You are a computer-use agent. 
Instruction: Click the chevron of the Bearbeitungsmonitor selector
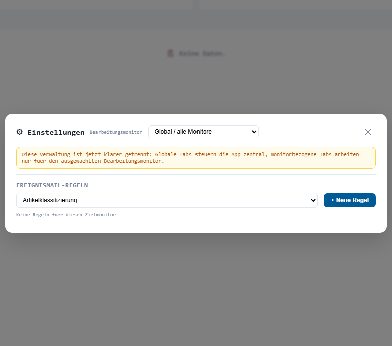(x=253, y=132)
